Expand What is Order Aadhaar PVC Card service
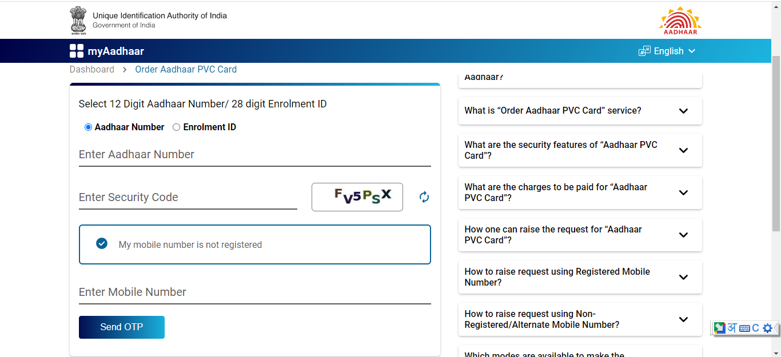Image resolution: width=781 pixels, height=357 pixels. click(580, 111)
